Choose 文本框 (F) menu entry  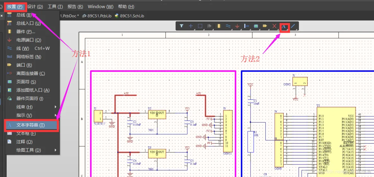click(33, 134)
